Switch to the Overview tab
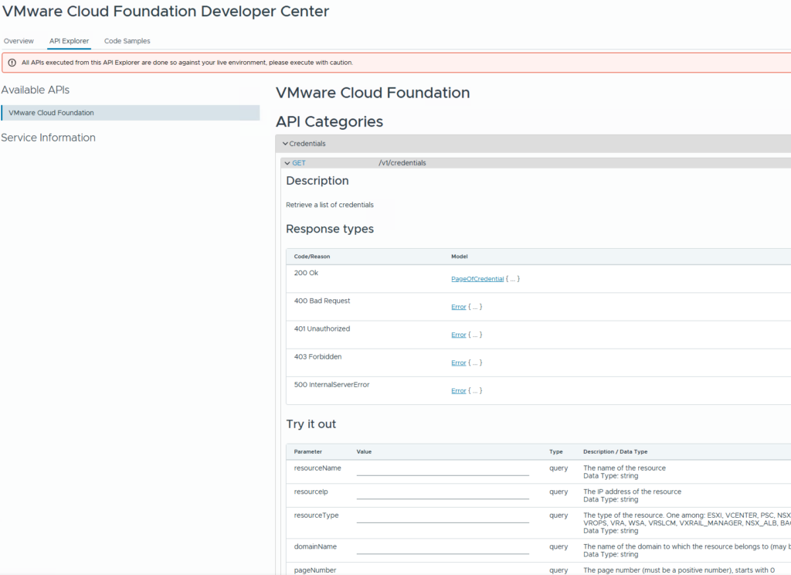Viewport: 791px width, 575px height. pyautogui.click(x=19, y=41)
